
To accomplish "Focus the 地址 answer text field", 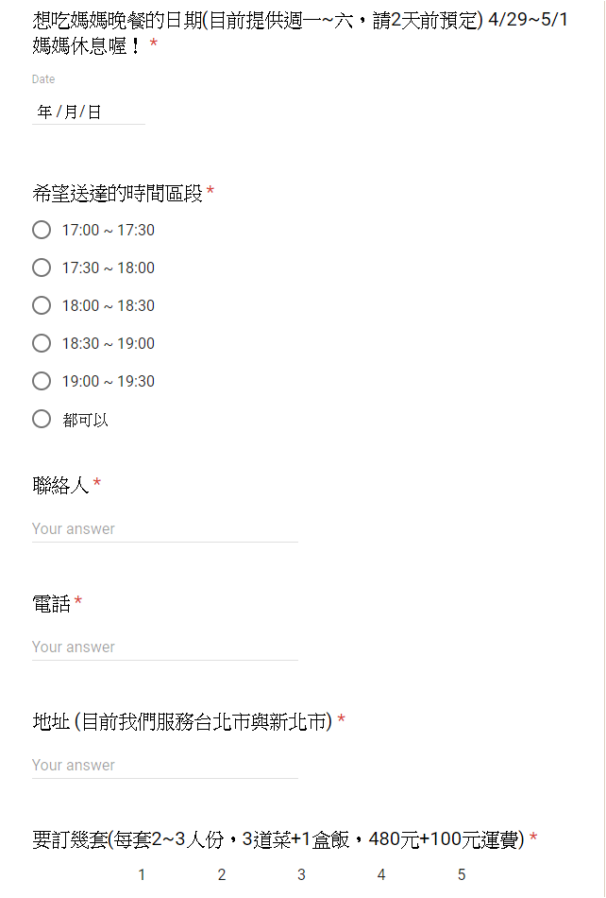I will (164, 765).
